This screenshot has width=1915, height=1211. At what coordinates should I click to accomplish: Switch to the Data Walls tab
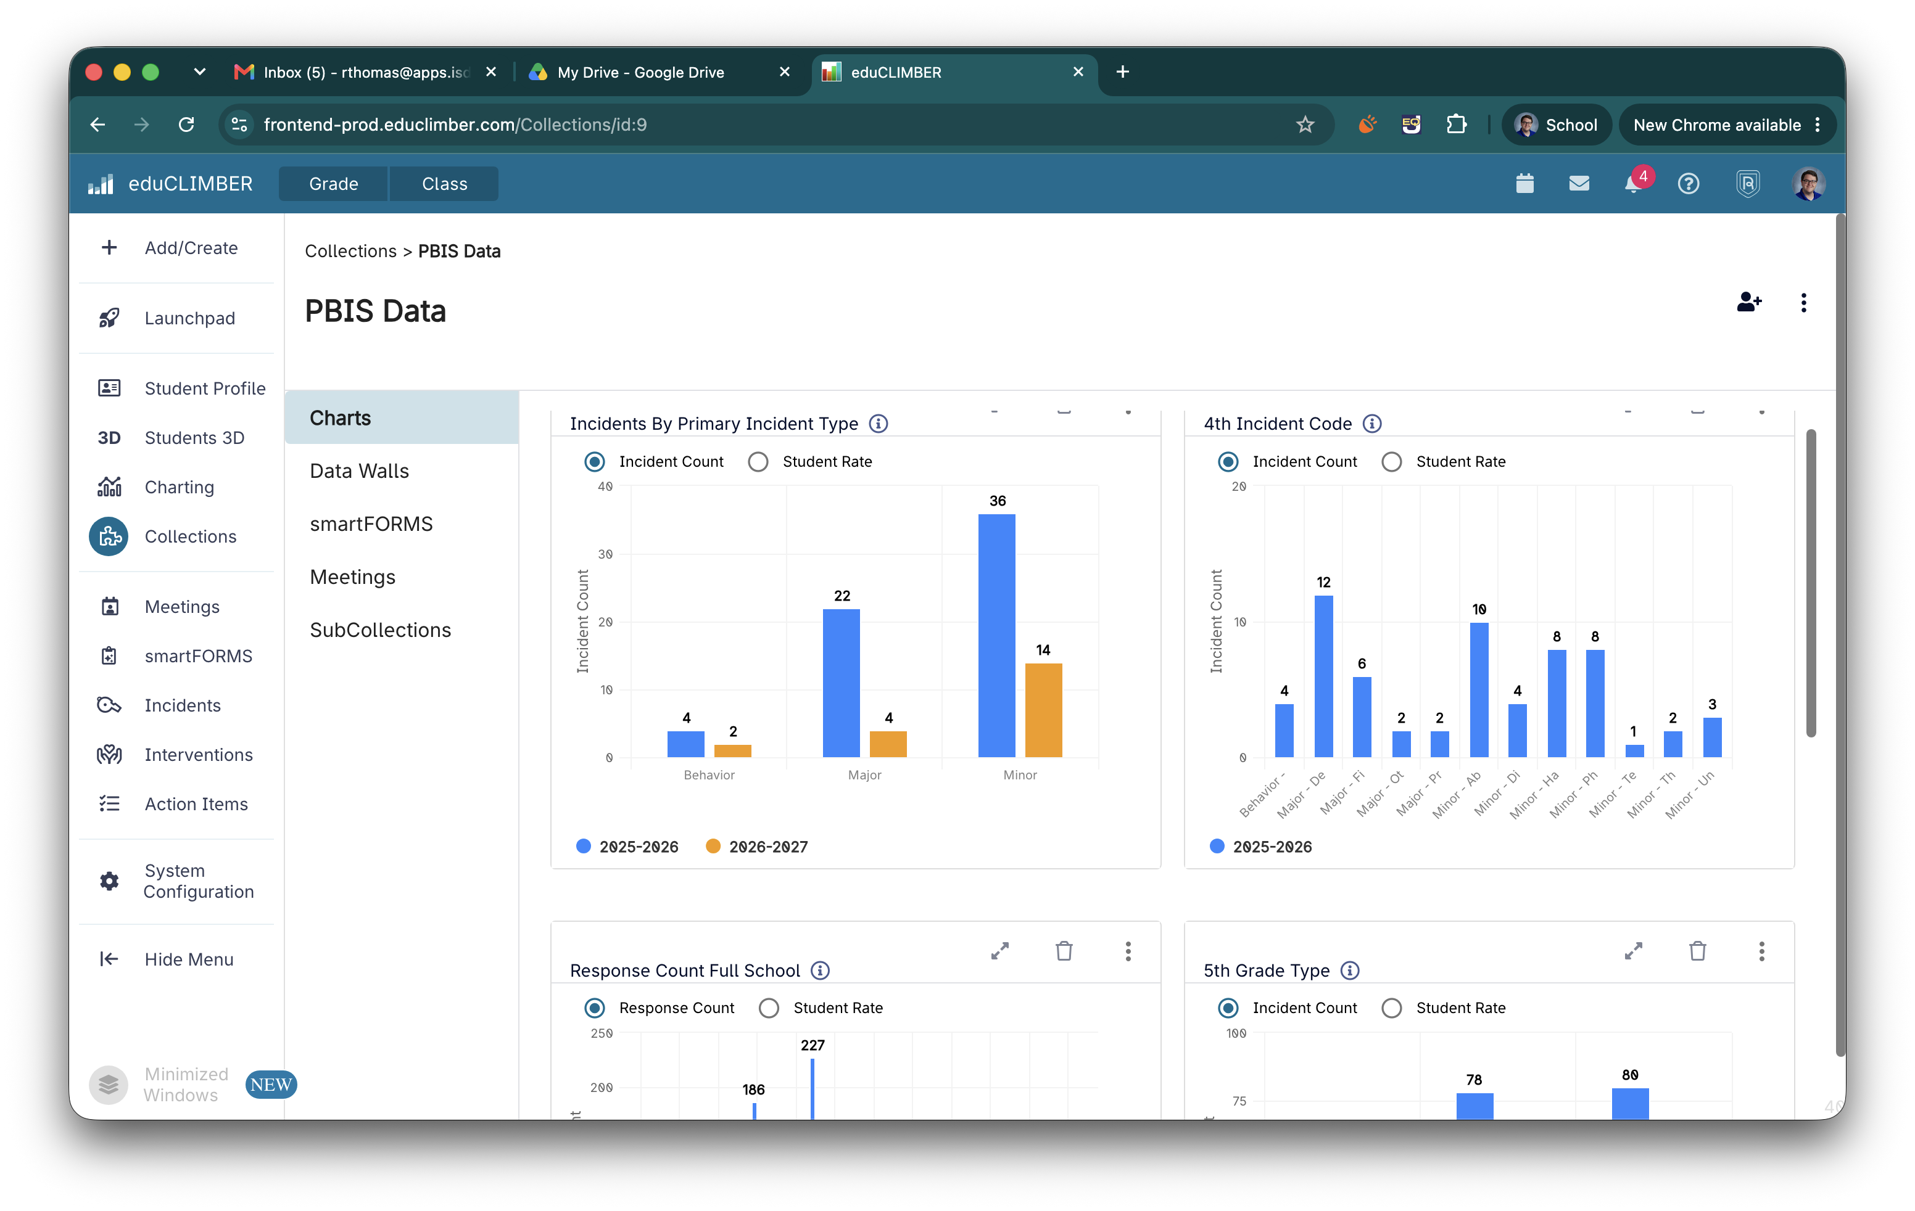[402, 470]
